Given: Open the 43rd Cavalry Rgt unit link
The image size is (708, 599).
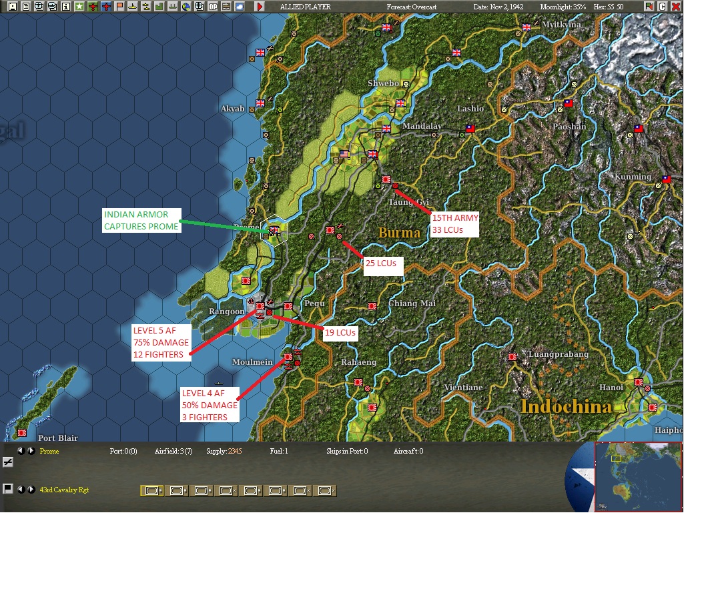Looking at the screenshot, I should point(64,490).
